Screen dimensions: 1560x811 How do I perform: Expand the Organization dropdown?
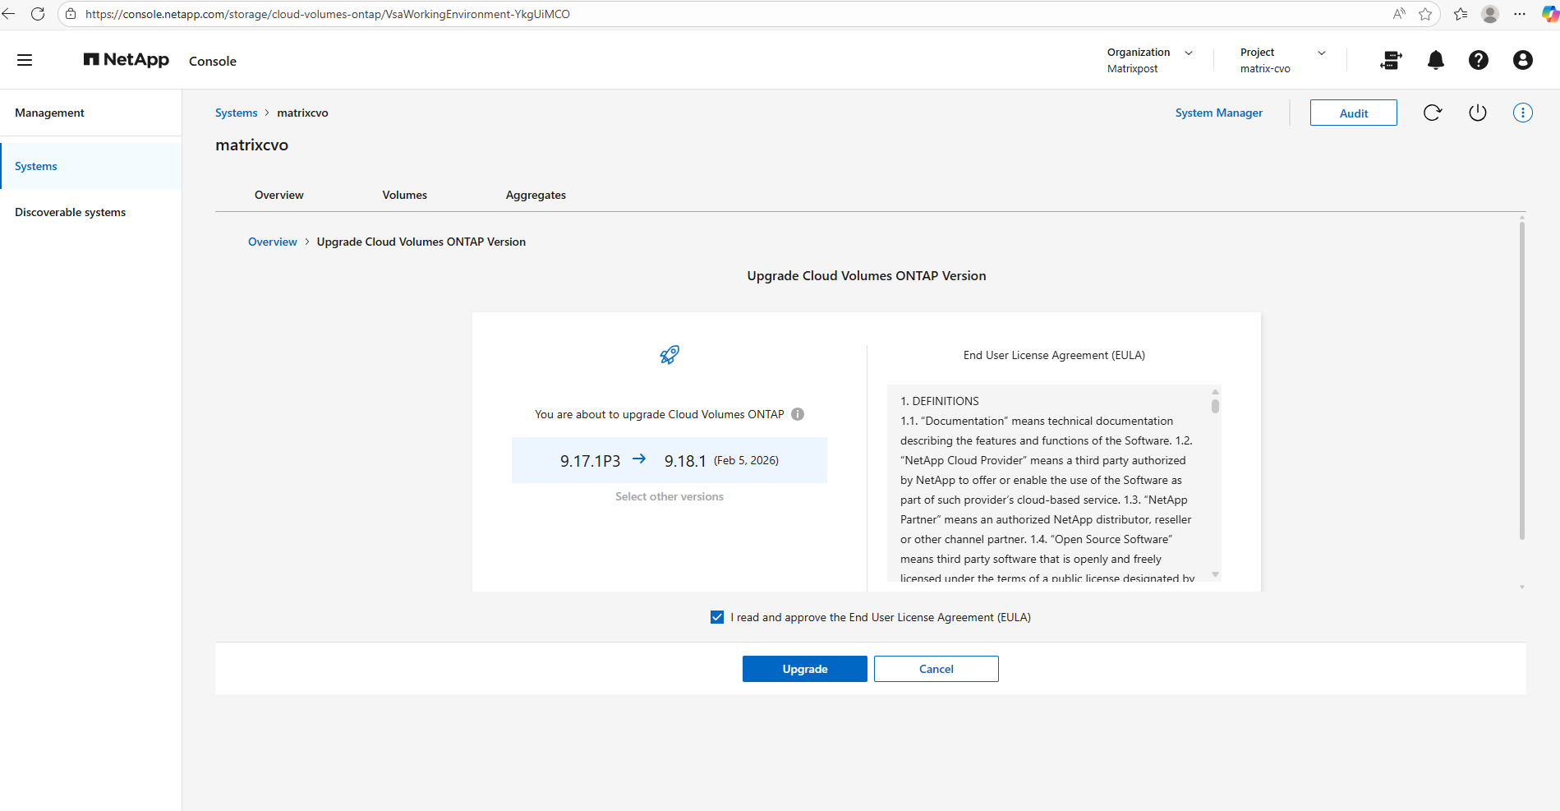(1188, 53)
